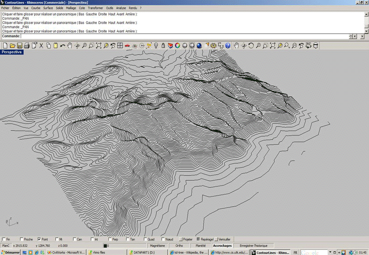Click the scissors Cut icon
This screenshot has height=255, width=369.
[41, 45]
